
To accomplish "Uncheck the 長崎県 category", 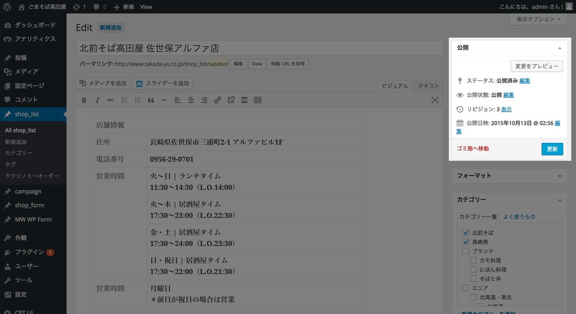I will click(466, 242).
